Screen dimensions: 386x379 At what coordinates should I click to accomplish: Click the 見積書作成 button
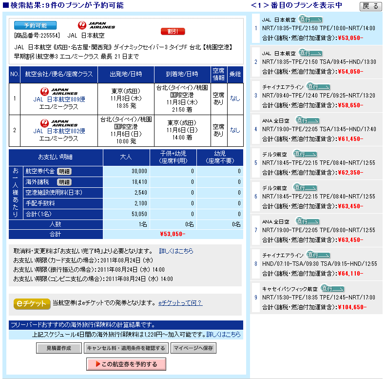pyautogui.click(x=59, y=348)
